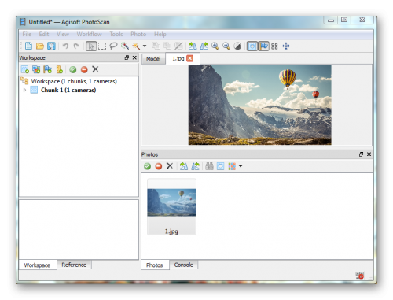This screenshot has height=300, width=393.
Task: Select the rectangle selection tool
Action: point(102,46)
